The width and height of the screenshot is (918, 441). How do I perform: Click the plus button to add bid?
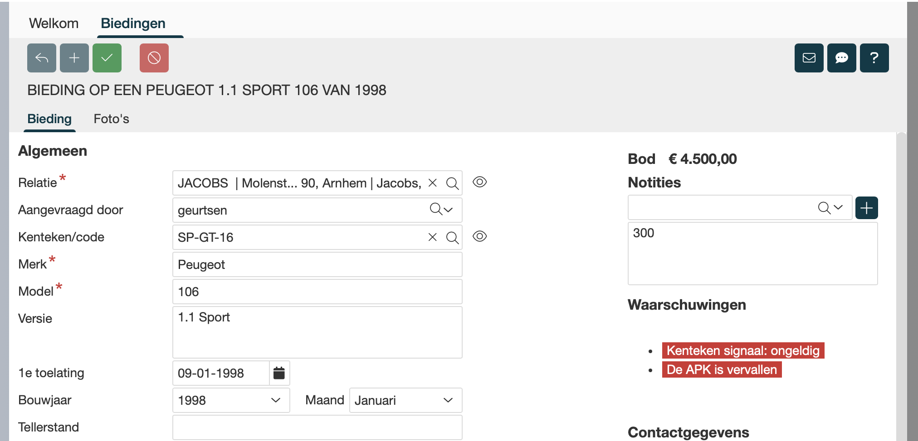pyautogui.click(x=74, y=58)
